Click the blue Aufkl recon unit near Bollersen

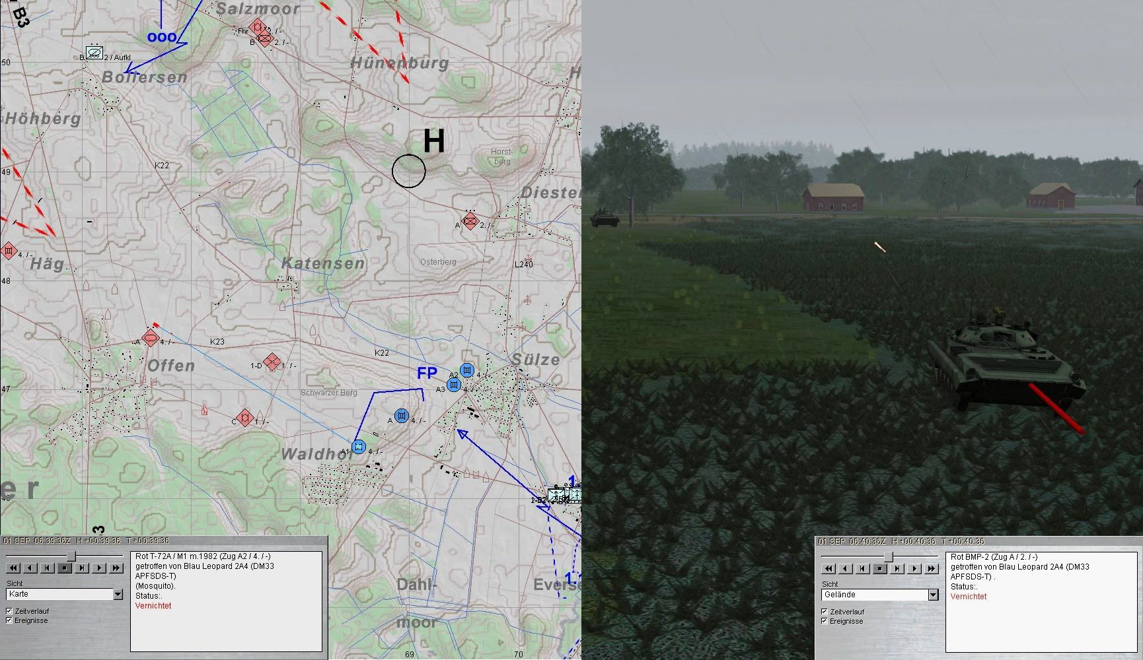[94, 53]
